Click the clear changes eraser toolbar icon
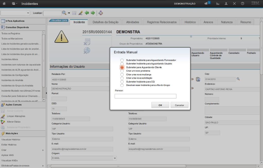The image size is (263, 168). 80,13
